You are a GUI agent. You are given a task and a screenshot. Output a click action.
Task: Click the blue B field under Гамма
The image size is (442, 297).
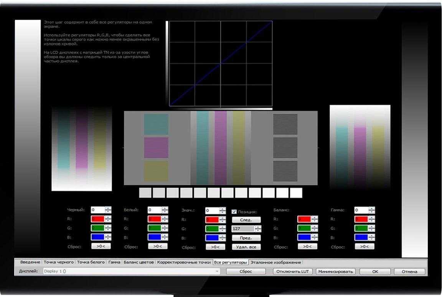pos(361,237)
